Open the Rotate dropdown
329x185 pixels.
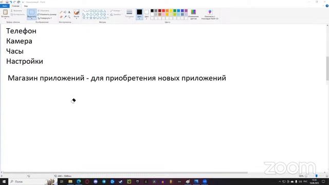45,18
